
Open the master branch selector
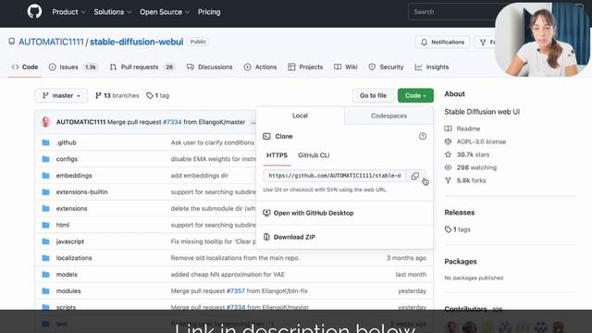[x=61, y=95]
